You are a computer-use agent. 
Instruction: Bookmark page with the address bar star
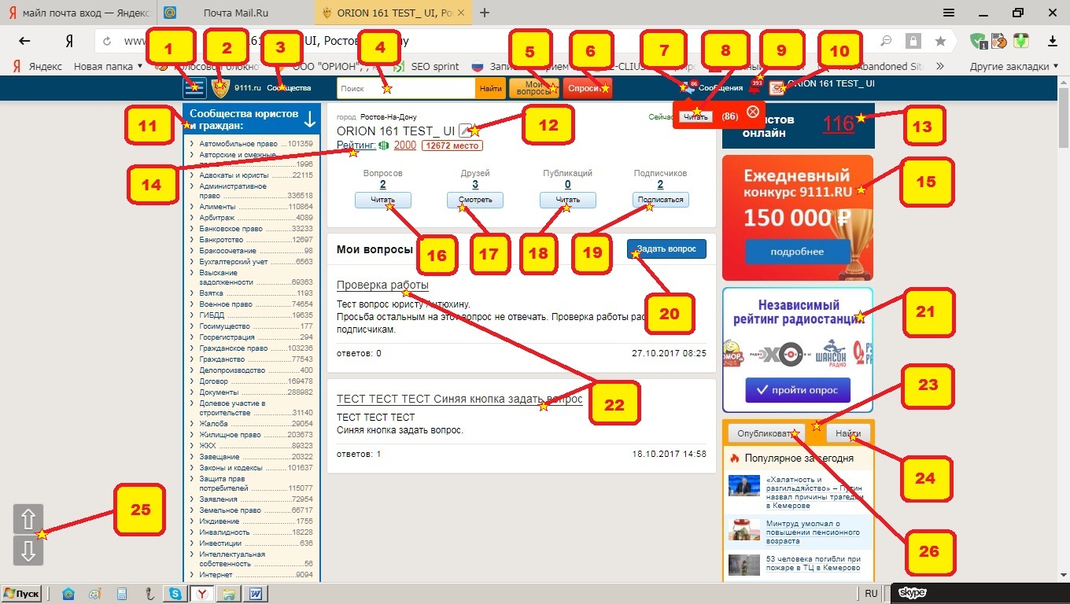[940, 42]
